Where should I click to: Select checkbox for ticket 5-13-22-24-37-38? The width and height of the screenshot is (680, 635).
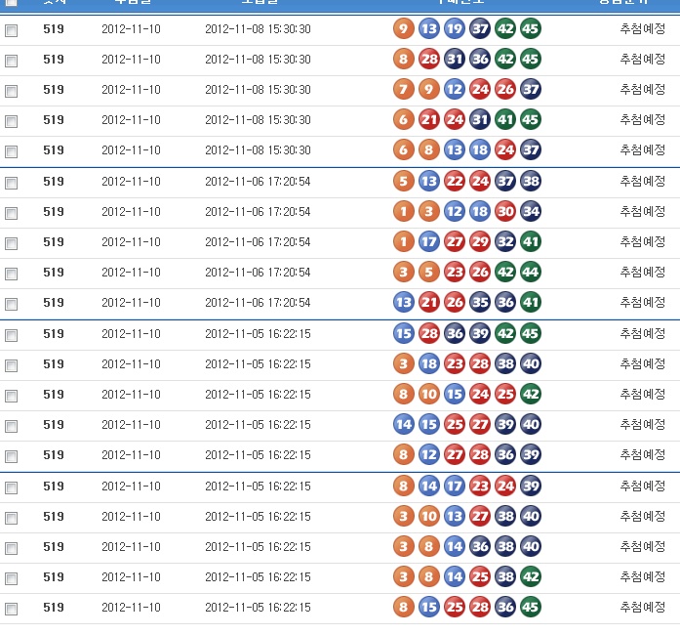pos(11,183)
